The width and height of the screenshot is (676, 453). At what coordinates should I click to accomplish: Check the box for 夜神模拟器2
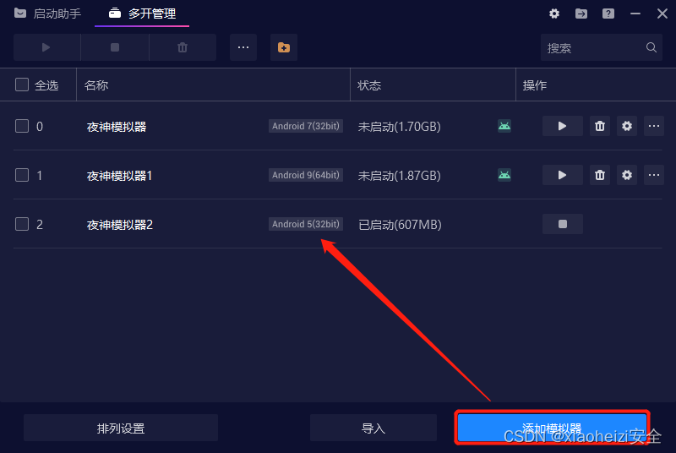click(x=22, y=224)
